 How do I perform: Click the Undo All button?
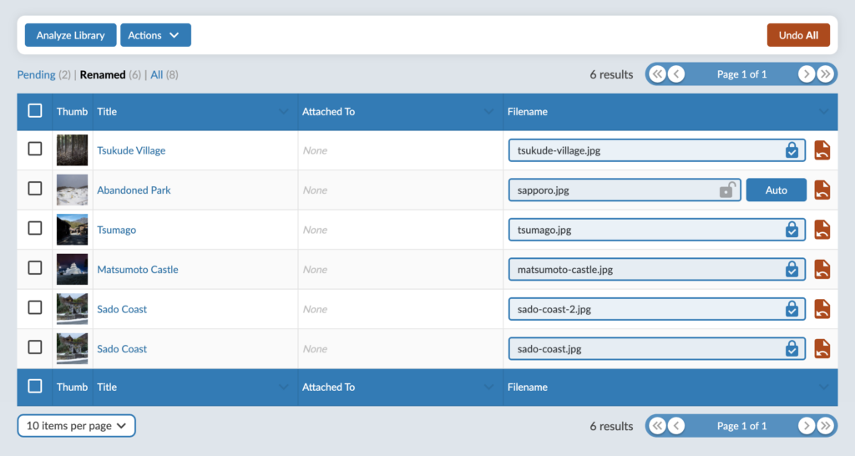click(x=798, y=35)
